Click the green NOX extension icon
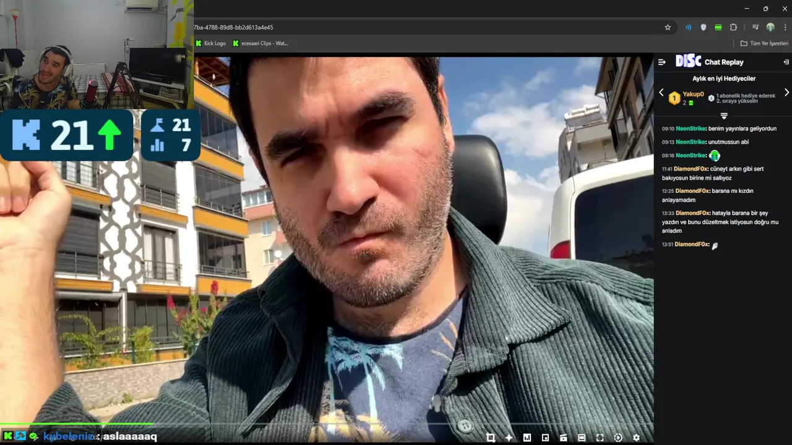 click(718, 27)
